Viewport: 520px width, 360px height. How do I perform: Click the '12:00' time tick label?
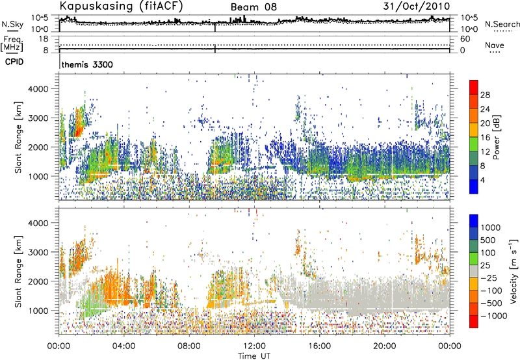(254, 346)
